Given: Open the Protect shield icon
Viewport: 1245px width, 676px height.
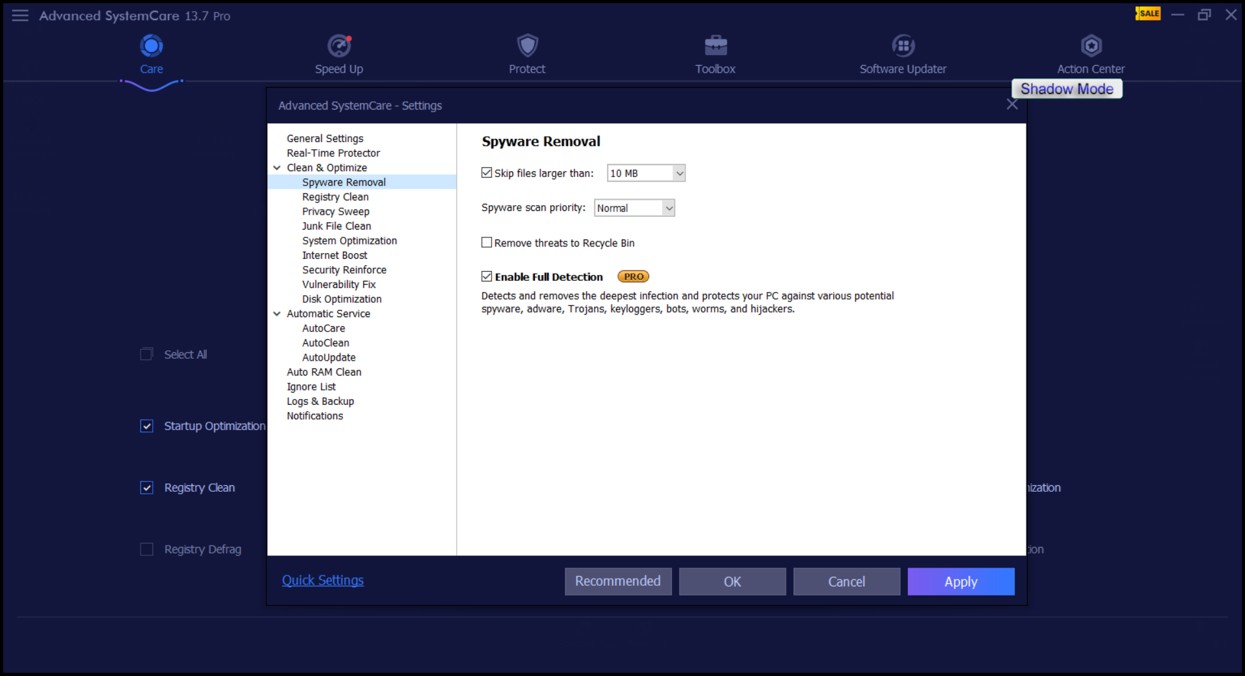Looking at the screenshot, I should point(527,46).
